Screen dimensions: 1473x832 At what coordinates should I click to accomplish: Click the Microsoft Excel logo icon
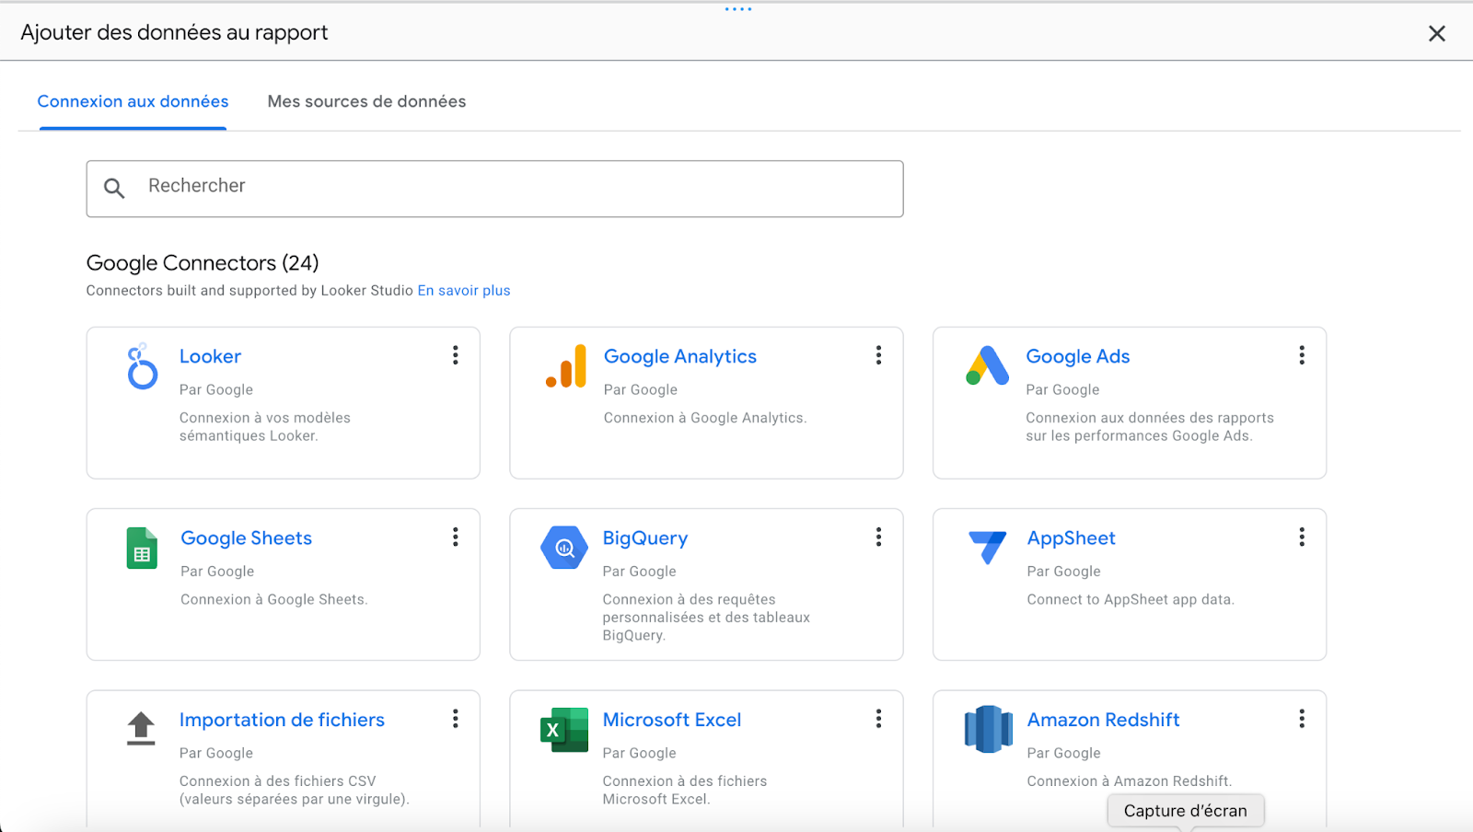tap(564, 730)
